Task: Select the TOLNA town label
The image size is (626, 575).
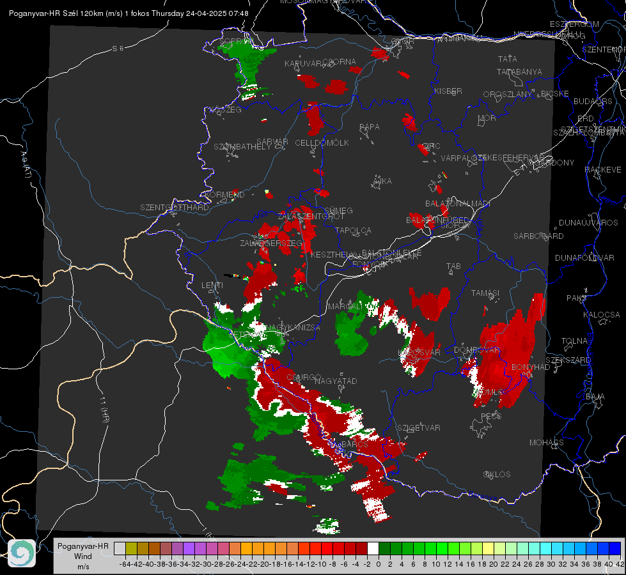Action: coord(574,341)
